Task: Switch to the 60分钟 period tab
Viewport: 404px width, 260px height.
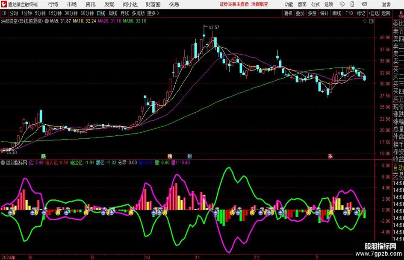Action: (87, 13)
